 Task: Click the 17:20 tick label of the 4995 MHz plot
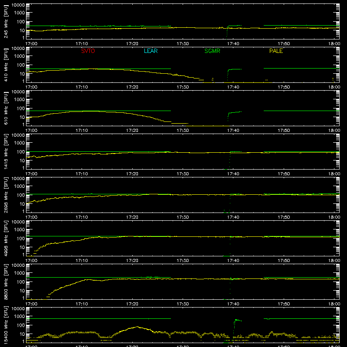point(132,261)
